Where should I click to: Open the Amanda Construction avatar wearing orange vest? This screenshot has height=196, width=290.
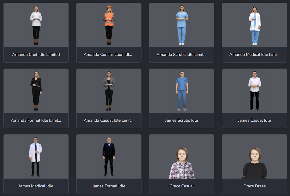109,24
